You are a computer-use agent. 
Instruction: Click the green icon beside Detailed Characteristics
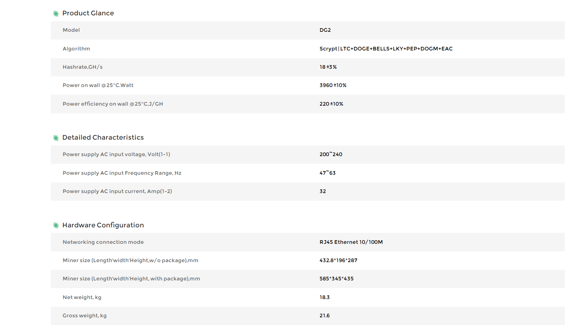pyautogui.click(x=56, y=138)
